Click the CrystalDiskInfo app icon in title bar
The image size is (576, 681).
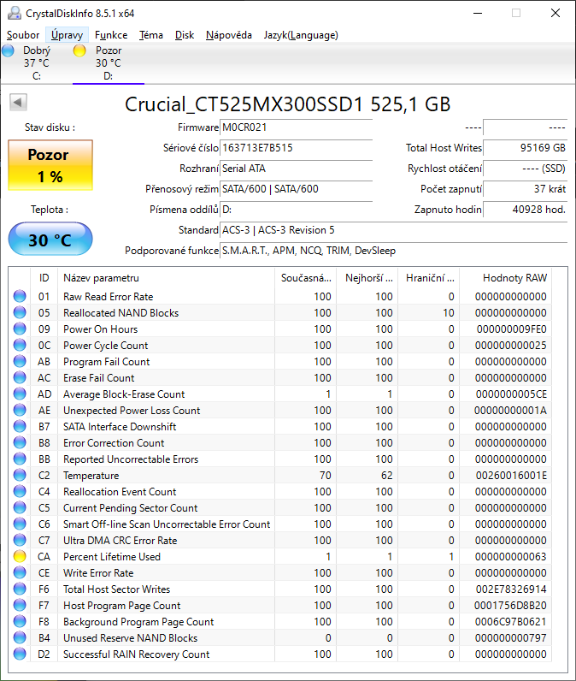[15, 13]
